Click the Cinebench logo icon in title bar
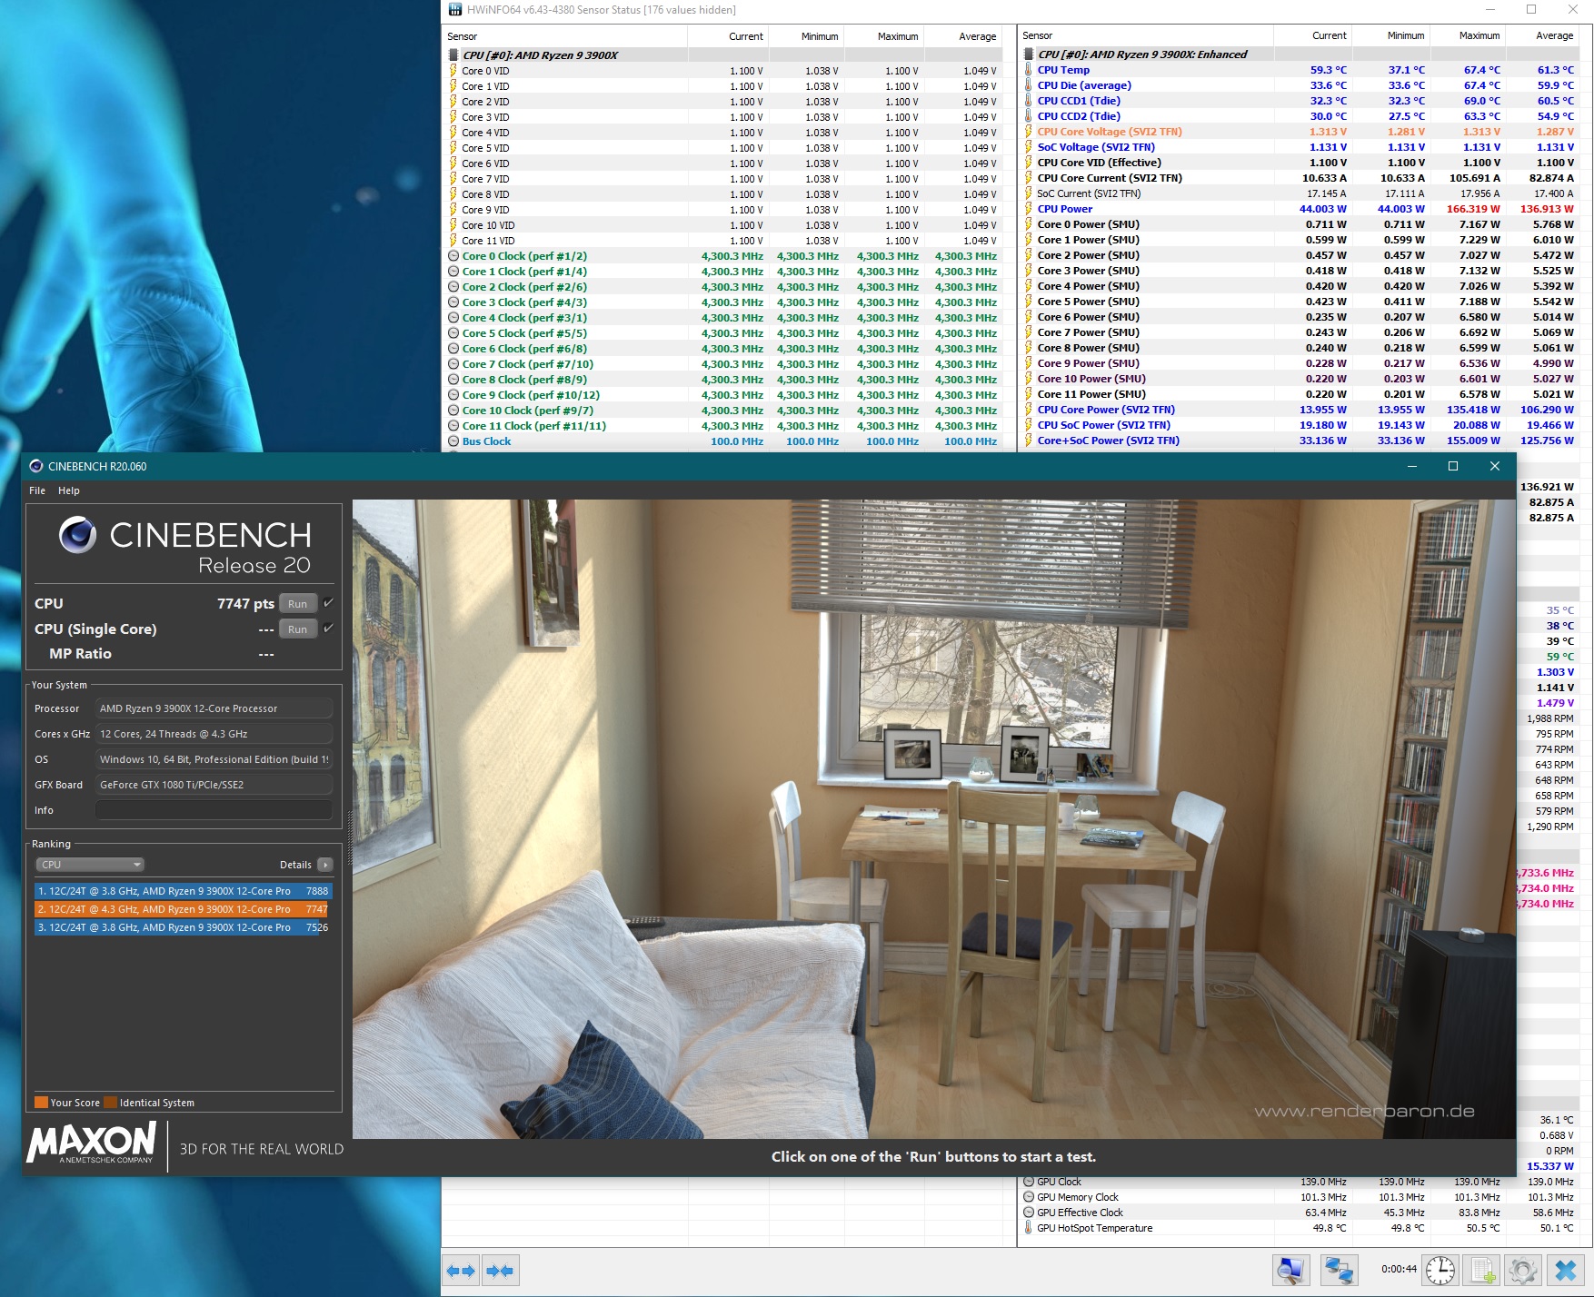The image size is (1594, 1297). (36, 465)
